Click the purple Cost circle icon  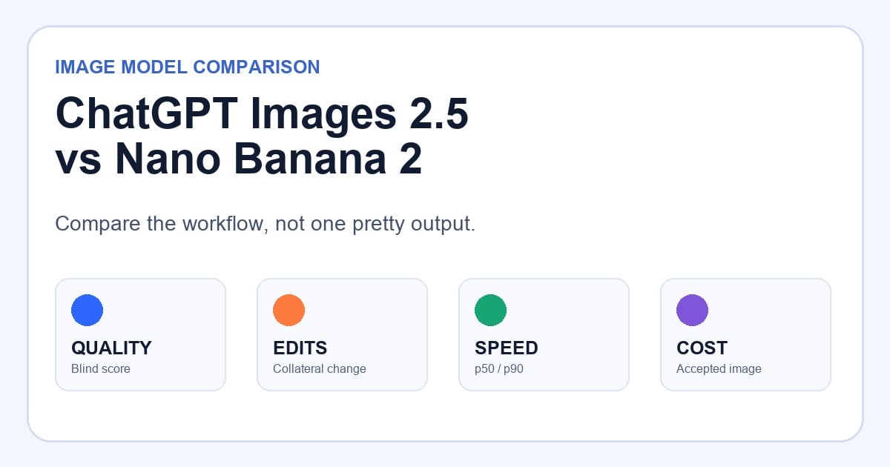pyautogui.click(x=692, y=310)
